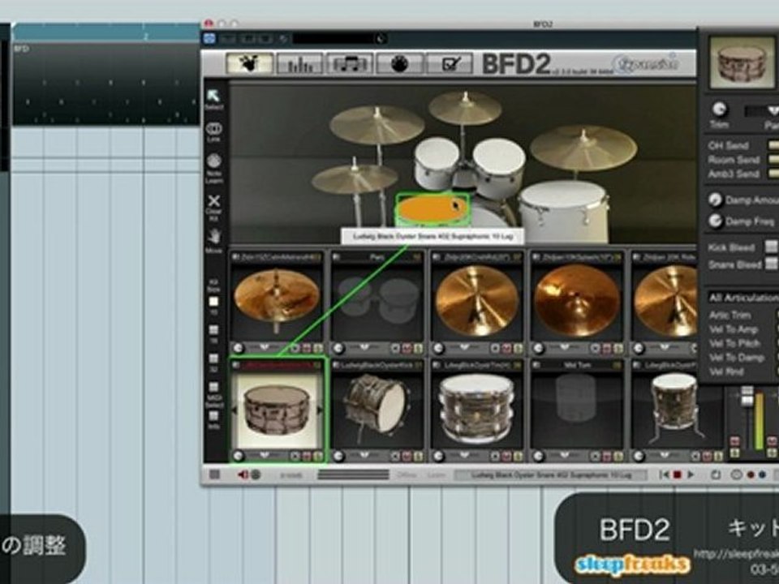Select the empty Mid Tom slot
The width and height of the screenshot is (779, 584).
click(x=577, y=409)
